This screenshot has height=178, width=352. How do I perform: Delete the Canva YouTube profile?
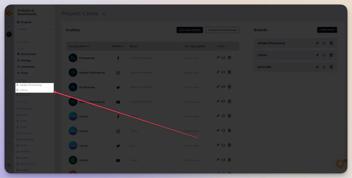[229, 160]
